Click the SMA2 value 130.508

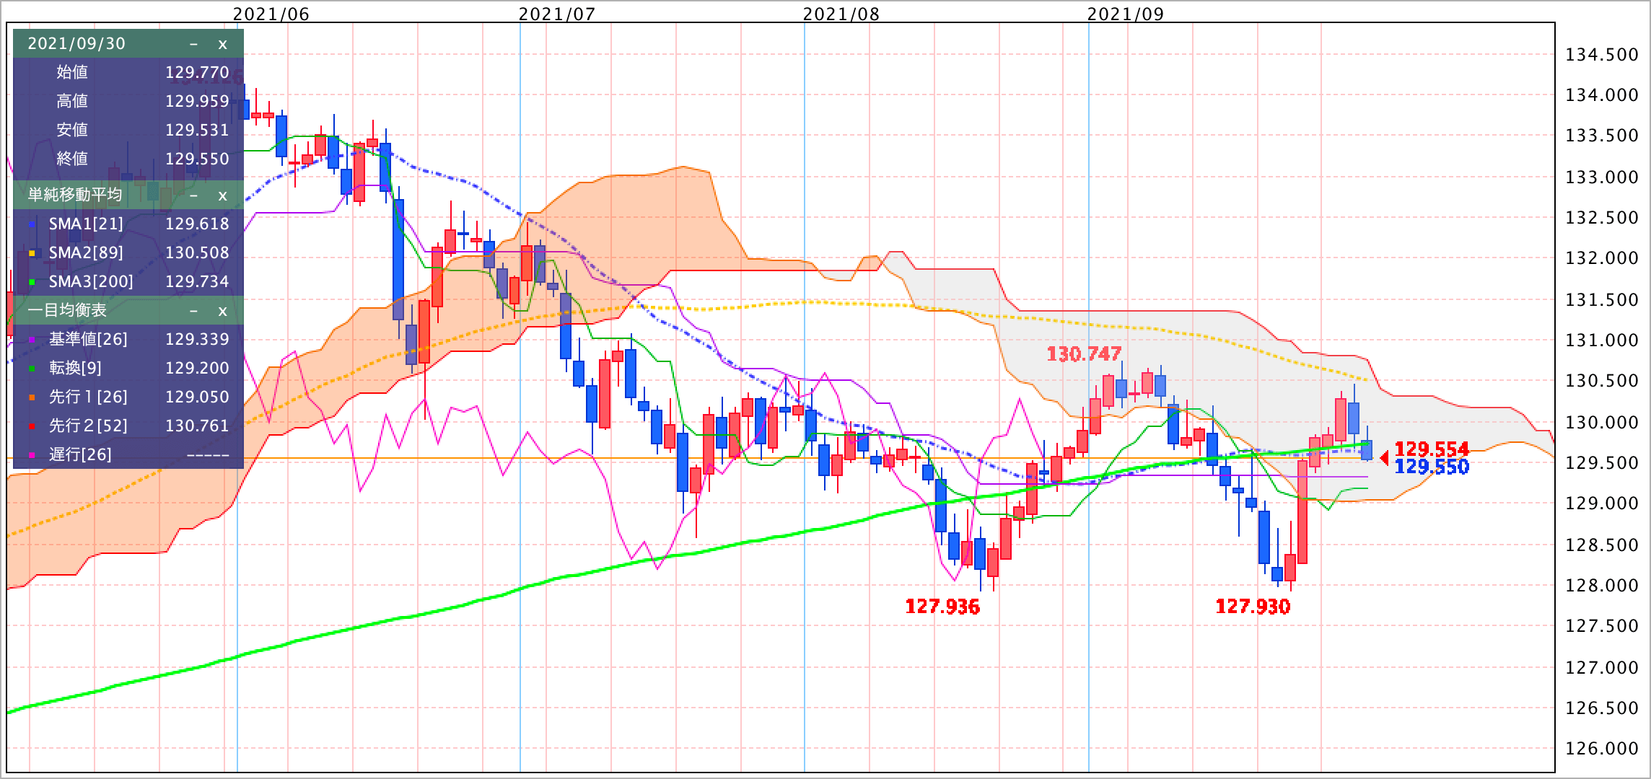click(197, 252)
